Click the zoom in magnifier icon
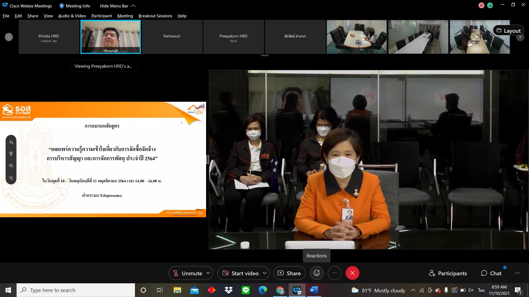Viewport: 529px width, 297px height. 11,166
